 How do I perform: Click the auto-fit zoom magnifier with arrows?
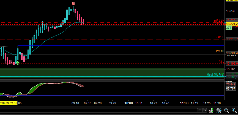click(x=219, y=110)
